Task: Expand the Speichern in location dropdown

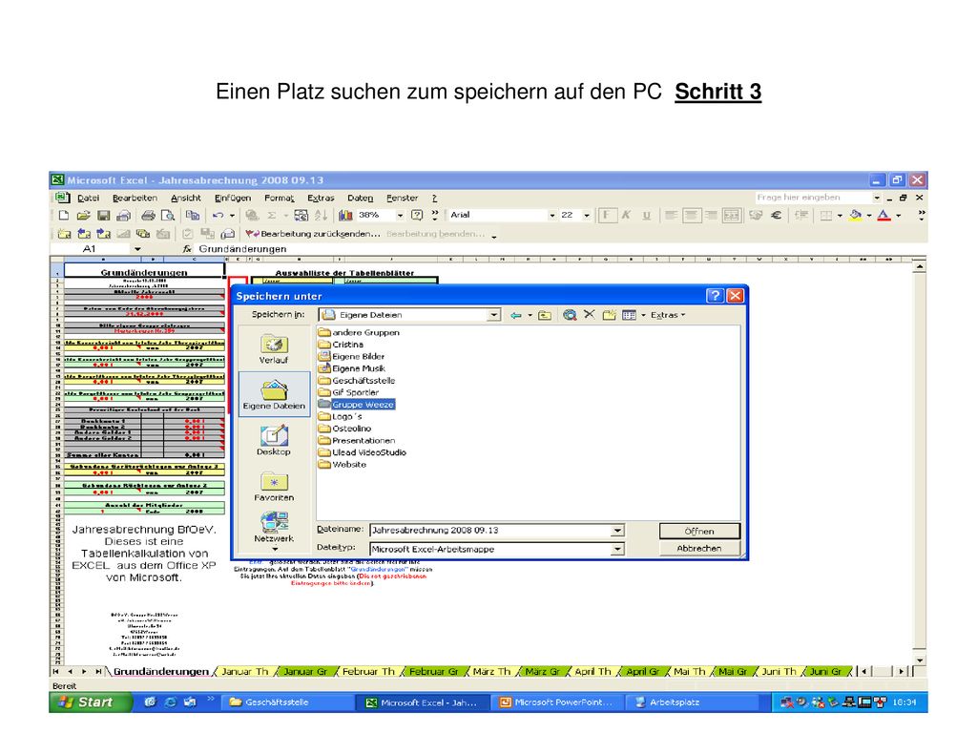Action: [493, 315]
